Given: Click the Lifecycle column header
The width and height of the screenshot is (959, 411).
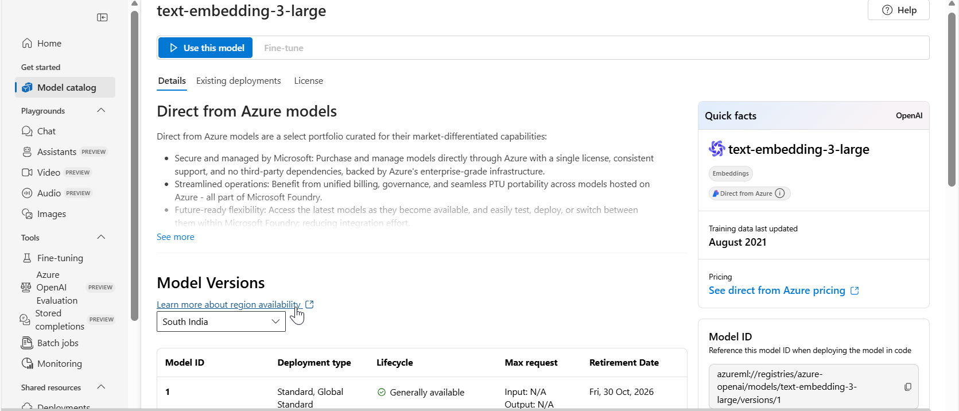Looking at the screenshot, I should [x=395, y=363].
